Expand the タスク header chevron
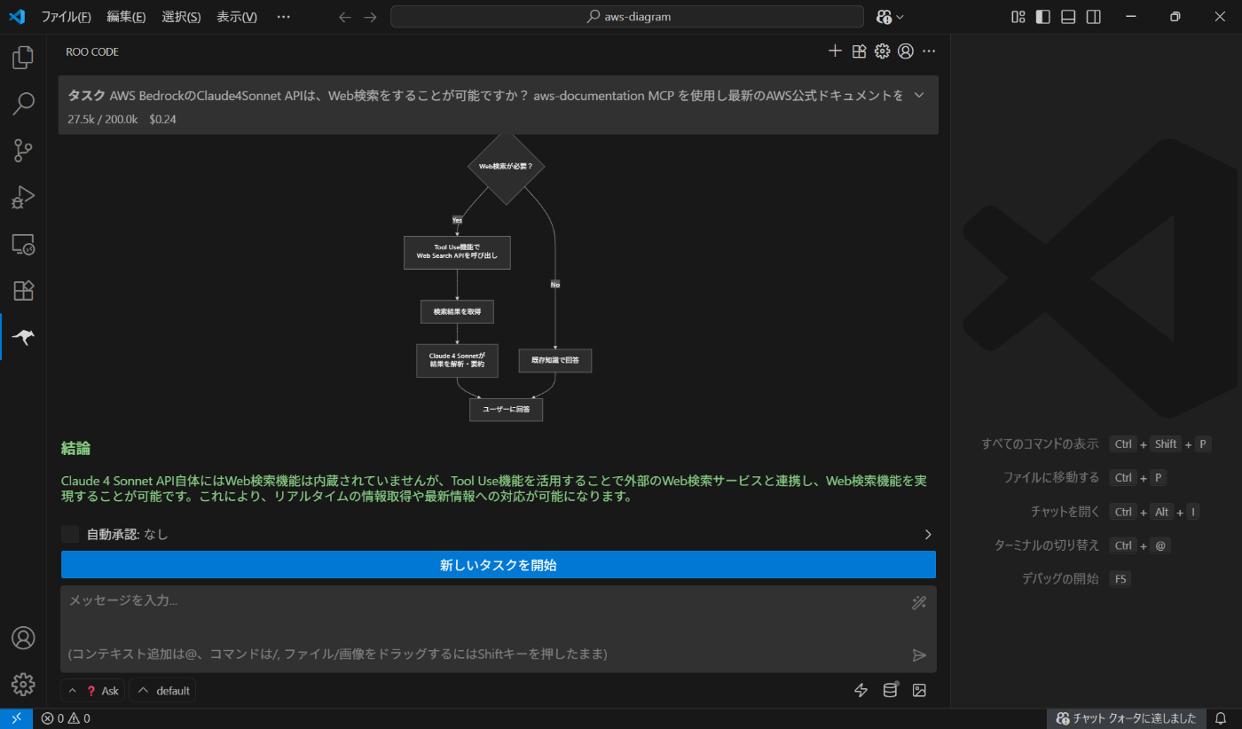The height and width of the screenshot is (729, 1242). pos(919,95)
